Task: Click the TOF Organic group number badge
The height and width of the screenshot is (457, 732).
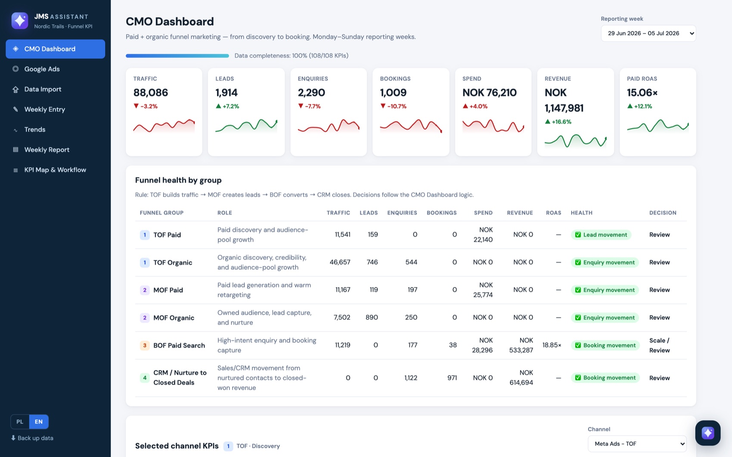Action: (145, 262)
